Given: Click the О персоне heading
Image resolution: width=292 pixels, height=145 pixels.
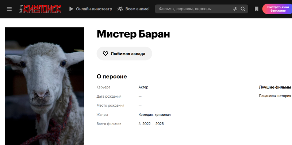Looking at the screenshot, I should click(x=112, y=77).
